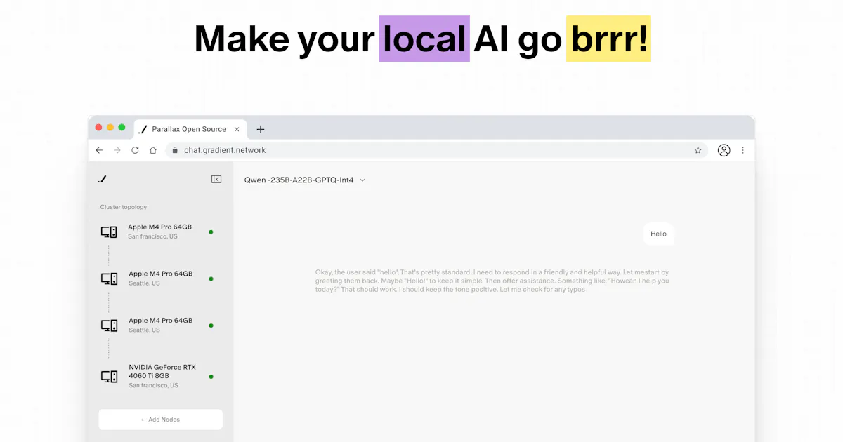843x442 pixels.
Task: Click the lock icon in the address bar
Action: (x=174, y=150)
